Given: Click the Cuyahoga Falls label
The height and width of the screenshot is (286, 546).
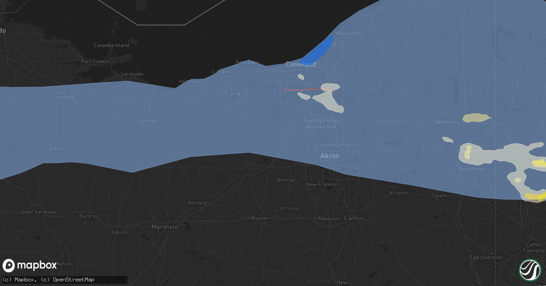Looking at the screenshot, I should point(336,145).
